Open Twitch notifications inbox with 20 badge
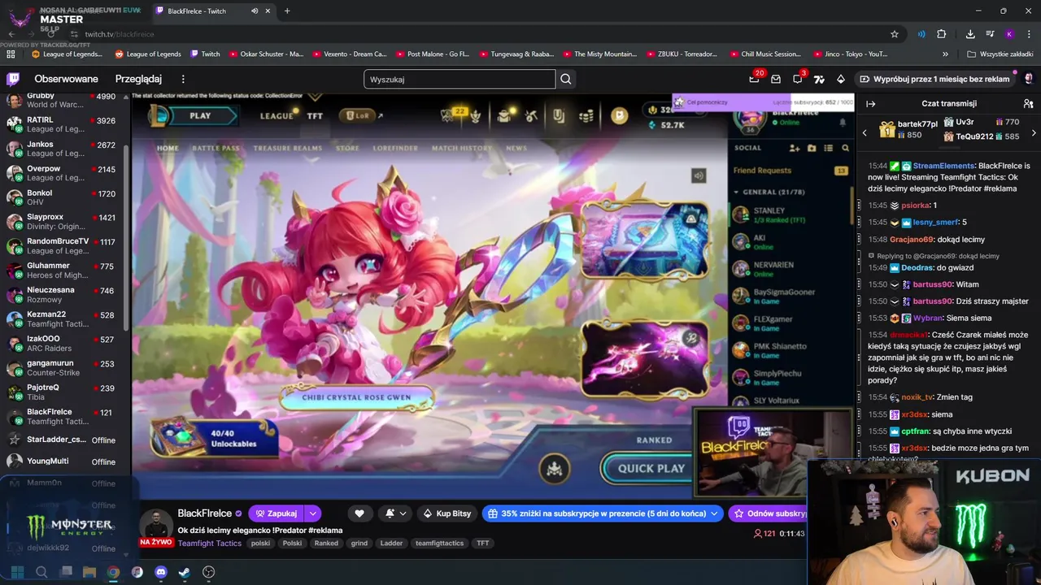The width and height of the screenshot is (1041, 585). [x=754, y=79]
